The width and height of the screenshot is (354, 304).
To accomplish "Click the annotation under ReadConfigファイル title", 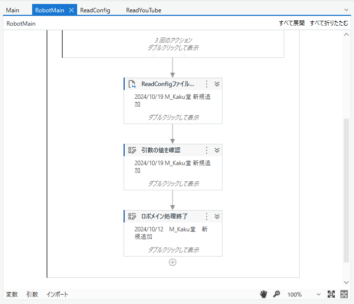I will coord(173,100).
